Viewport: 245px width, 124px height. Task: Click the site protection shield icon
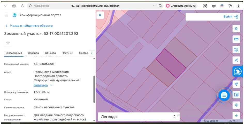coord(30,6)
